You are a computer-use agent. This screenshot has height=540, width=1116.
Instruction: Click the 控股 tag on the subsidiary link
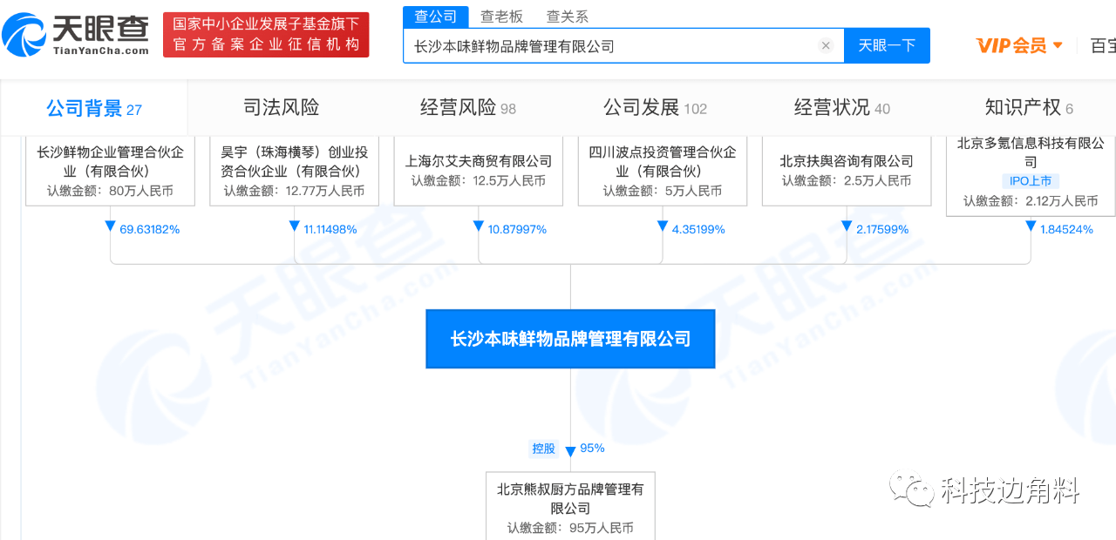543,449
